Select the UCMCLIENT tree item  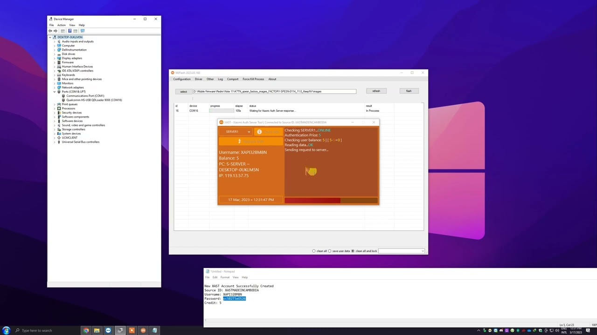point(69,138)
